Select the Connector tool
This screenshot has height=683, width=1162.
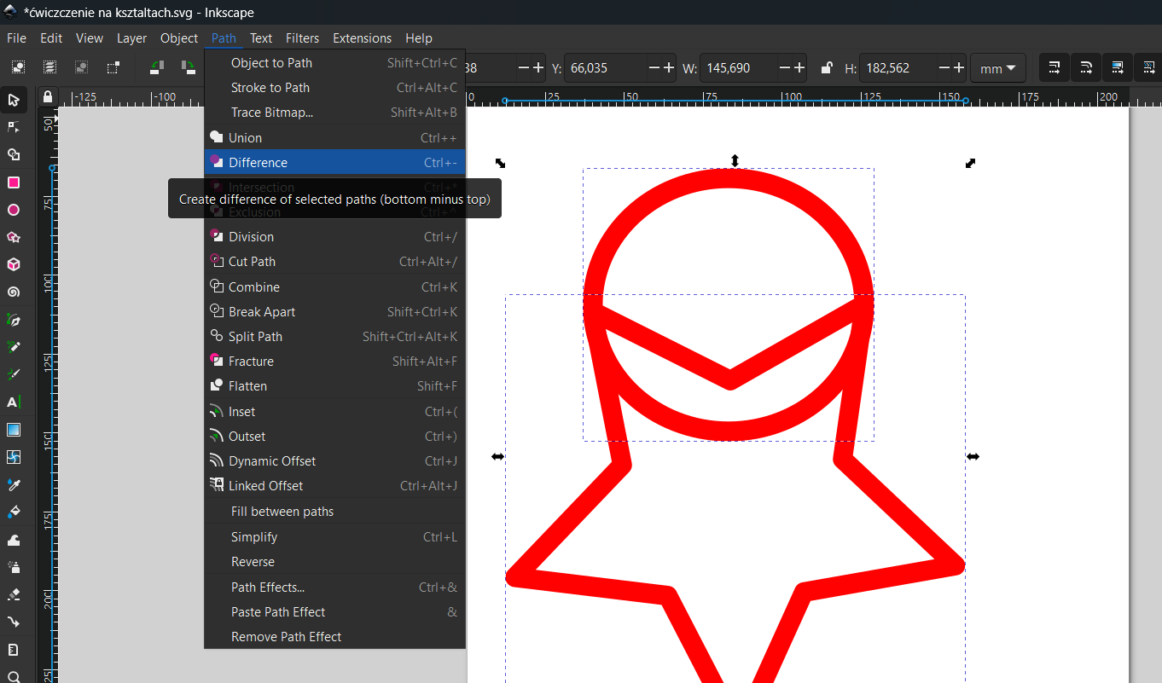click(14, 622)
